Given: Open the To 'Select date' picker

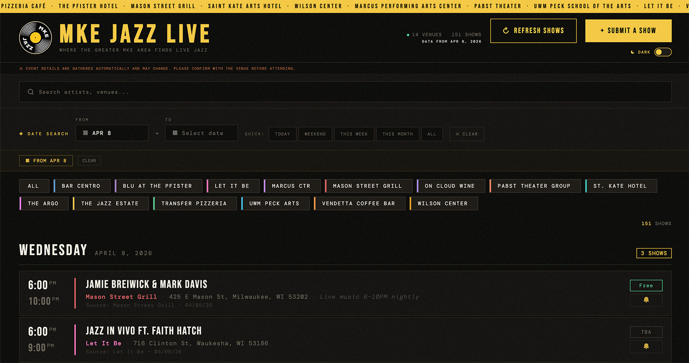Looking at the screenshot, I should tap(202, 133).
